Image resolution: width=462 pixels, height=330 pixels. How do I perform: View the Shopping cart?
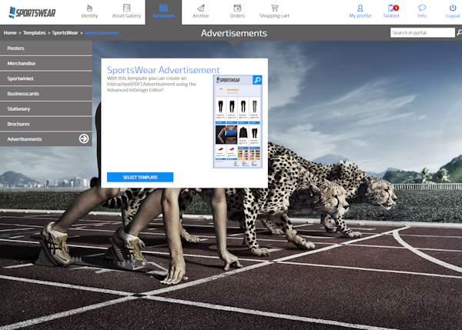[274, 12]
